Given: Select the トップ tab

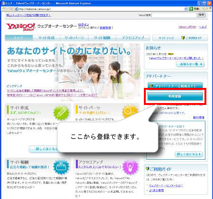Looking at the screenshot, I should tap(18, 38).
